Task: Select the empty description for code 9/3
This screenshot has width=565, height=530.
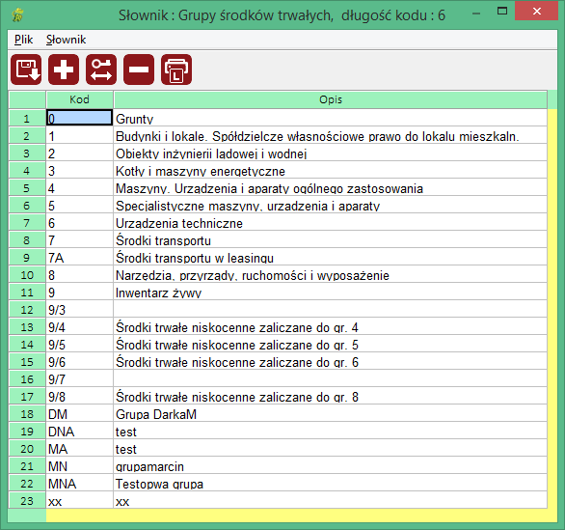Action: (x=331, y=310)
